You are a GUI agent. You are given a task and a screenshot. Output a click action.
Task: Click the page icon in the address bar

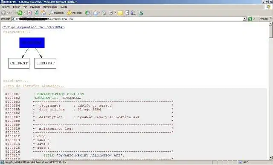tap(13, 19)
